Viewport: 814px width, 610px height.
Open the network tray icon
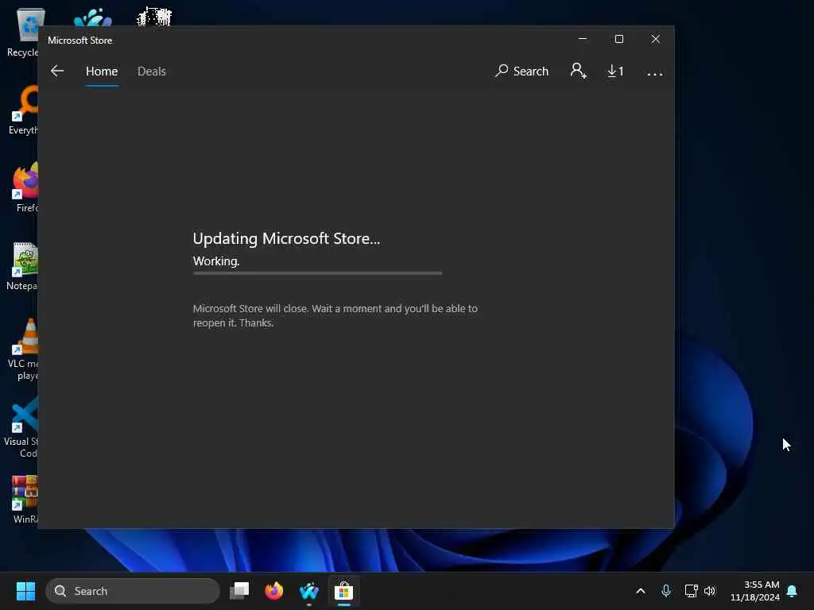click(691, 591)
